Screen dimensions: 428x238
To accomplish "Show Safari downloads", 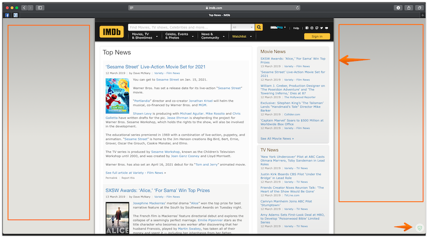I will coord(398,8).
